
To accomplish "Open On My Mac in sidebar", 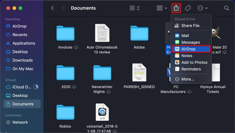I will (x=22, y=69).
